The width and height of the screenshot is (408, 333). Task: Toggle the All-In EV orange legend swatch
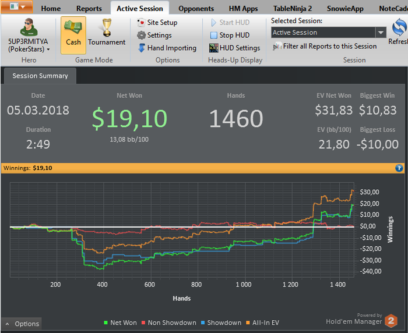(x=248, y=323)
